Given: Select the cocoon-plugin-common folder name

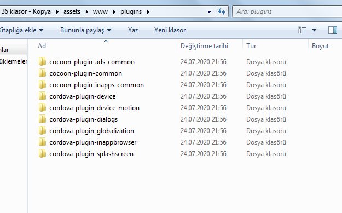Looking at the screenshot, I should coord(85,73).
